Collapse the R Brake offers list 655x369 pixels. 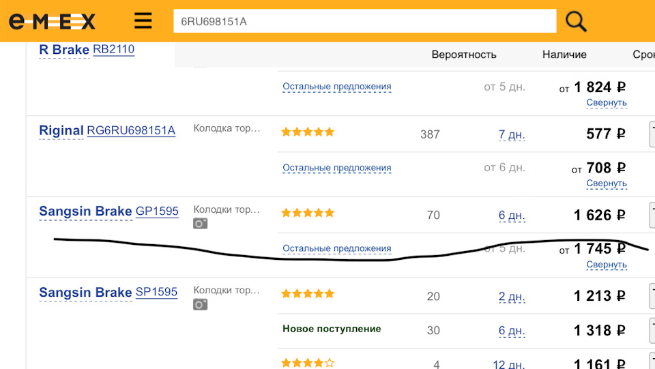606,103
